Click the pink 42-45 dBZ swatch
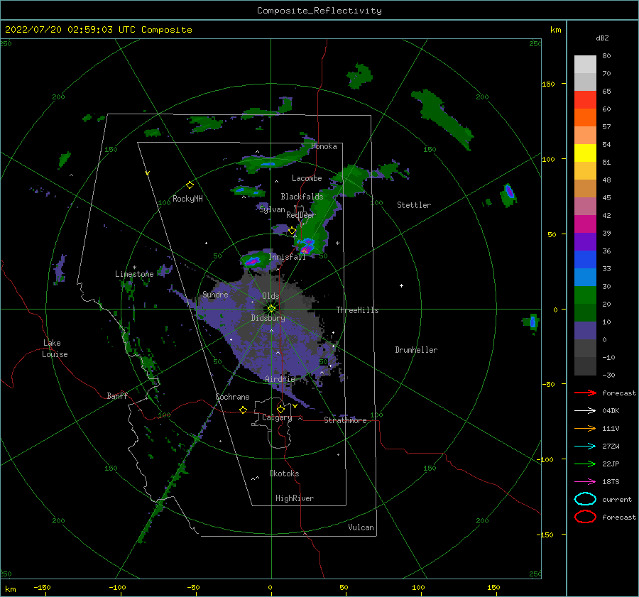The image size is (639, 597). pyautogui.click(x=585, y=206)
